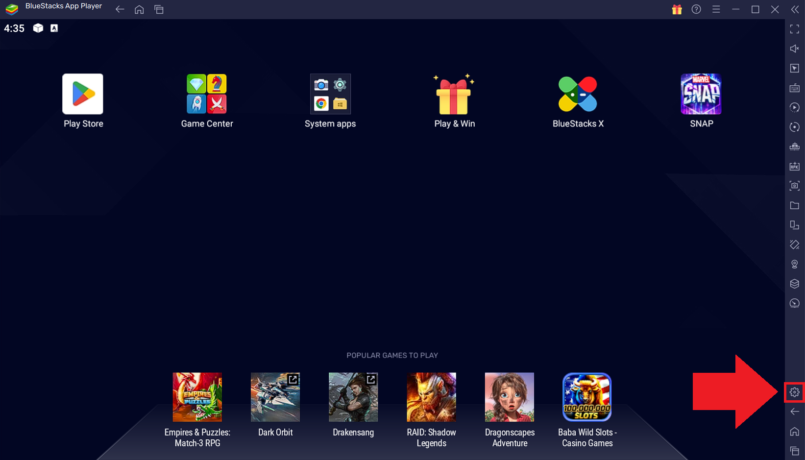
Task: Launch the Play Store
Action: pyautogui.click(x=82, y=94)
